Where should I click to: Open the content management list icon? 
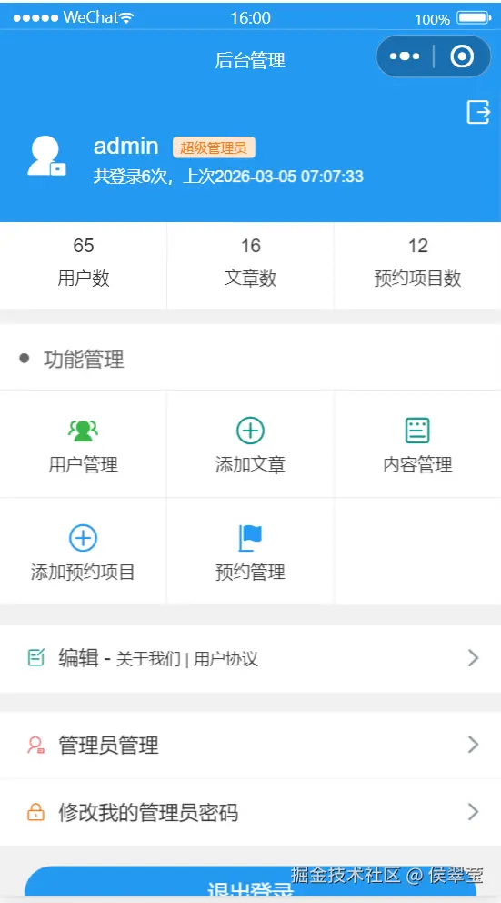click(x=417, y=431)
